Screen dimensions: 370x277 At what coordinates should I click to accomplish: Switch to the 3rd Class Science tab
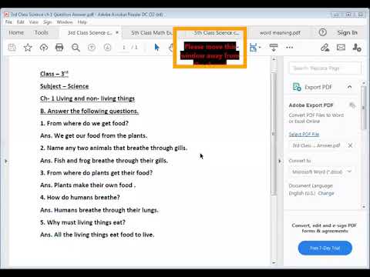[x=89, y=32]
